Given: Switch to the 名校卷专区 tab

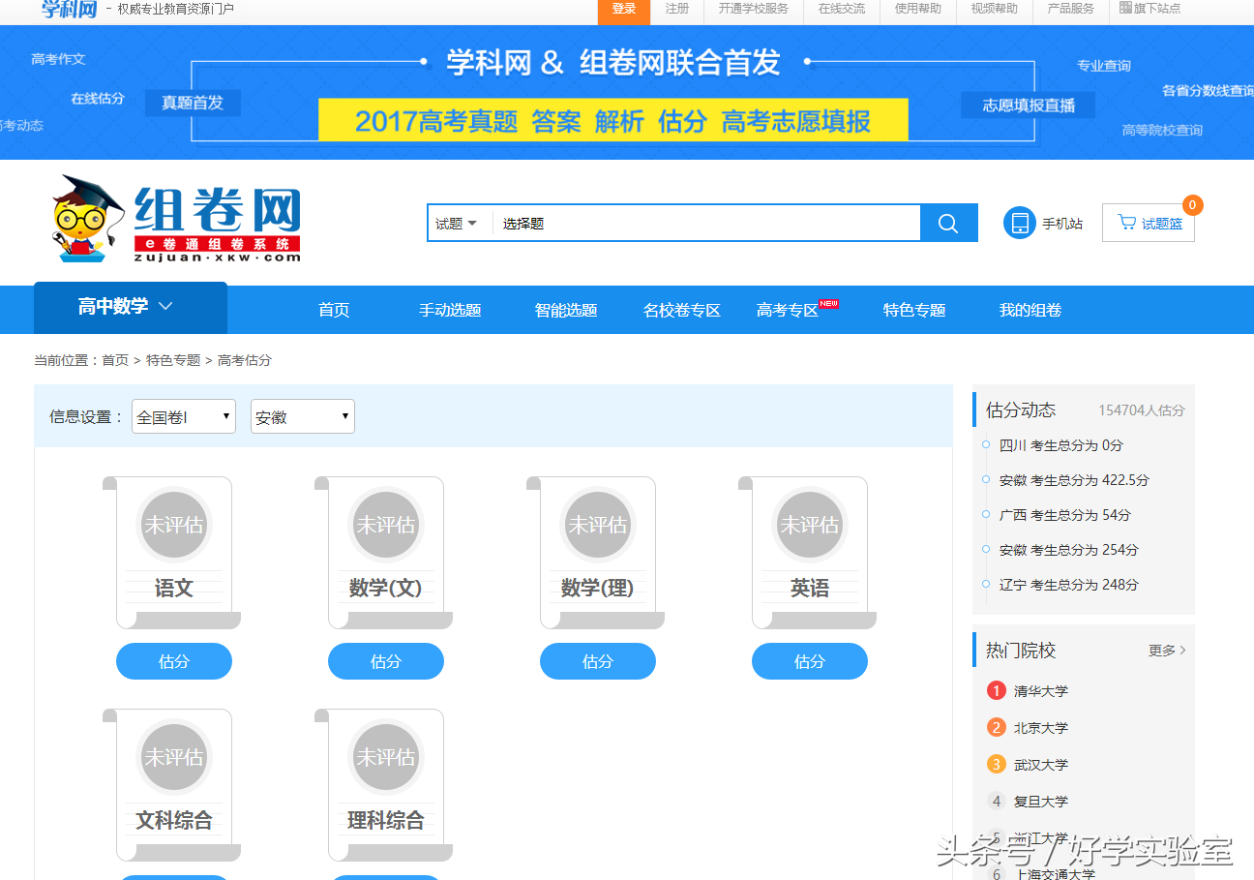Looking at the screenshot, I should pyautogui.click(x=682, y=309).
